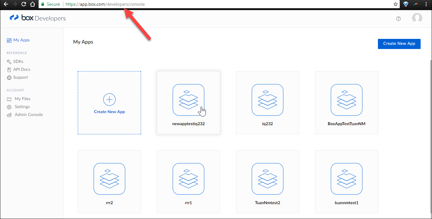432x219 pixels.
Task: Click the browser forward arrow
Action: point(15,4)
